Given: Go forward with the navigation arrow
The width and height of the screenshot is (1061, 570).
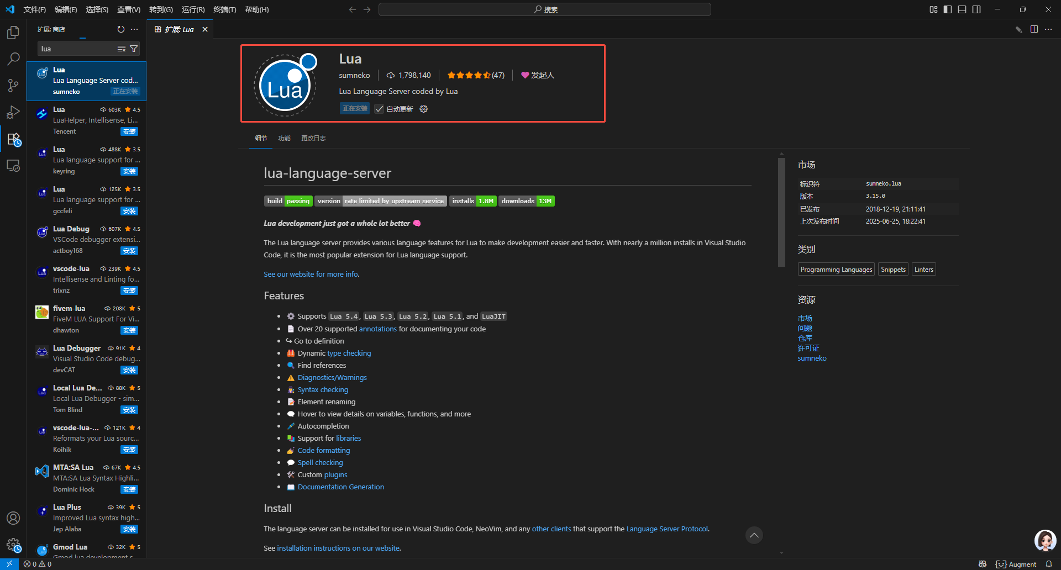Looking at the screenshot, I should coord(367,9).
